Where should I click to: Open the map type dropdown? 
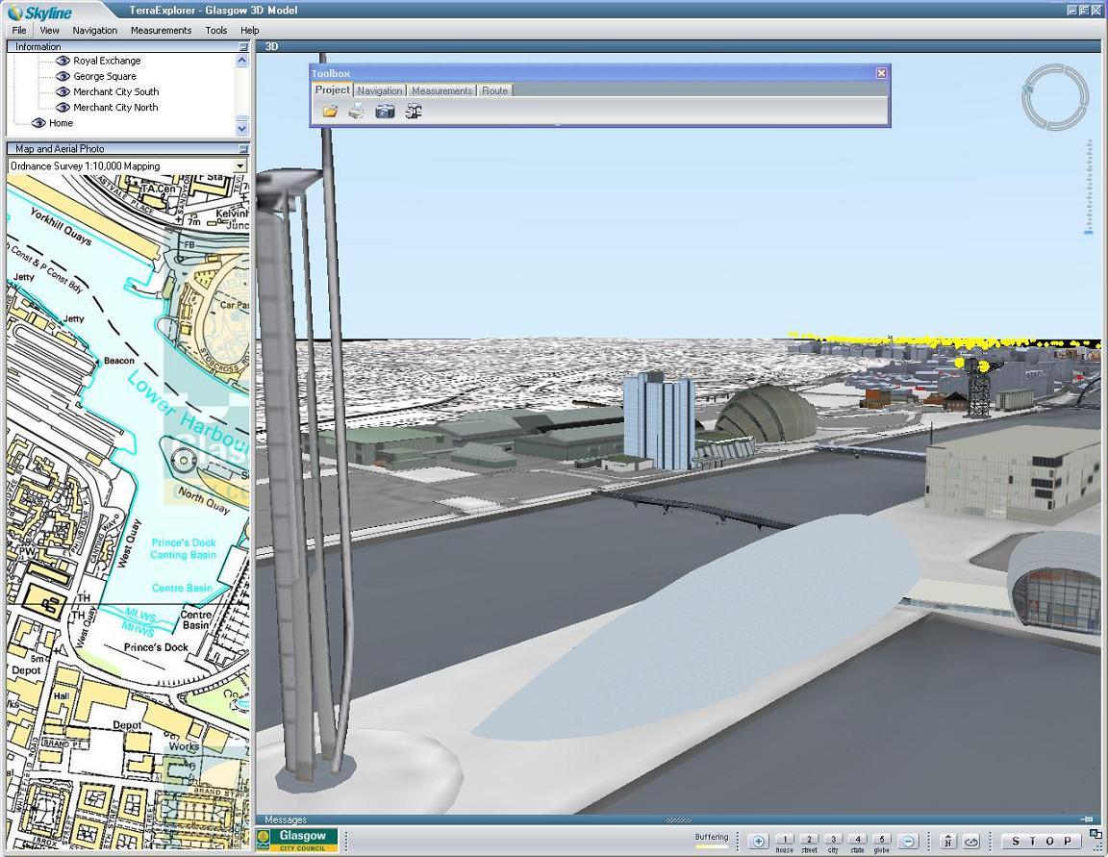pyautogui.click(x=240, y=166)
